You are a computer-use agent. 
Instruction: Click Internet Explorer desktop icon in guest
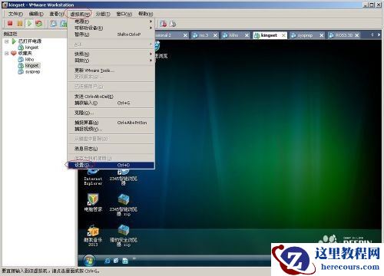(93, 177)
